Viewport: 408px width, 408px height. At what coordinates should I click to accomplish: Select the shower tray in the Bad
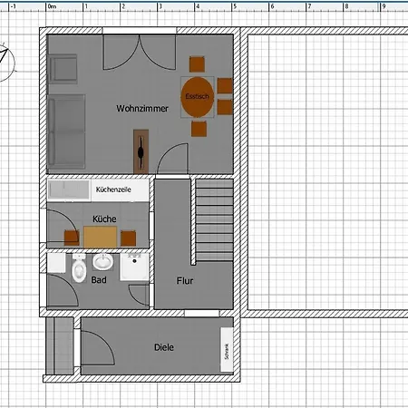click(134, 267)
